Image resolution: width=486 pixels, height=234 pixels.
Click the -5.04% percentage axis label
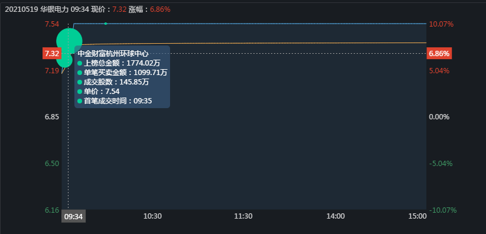441,164
